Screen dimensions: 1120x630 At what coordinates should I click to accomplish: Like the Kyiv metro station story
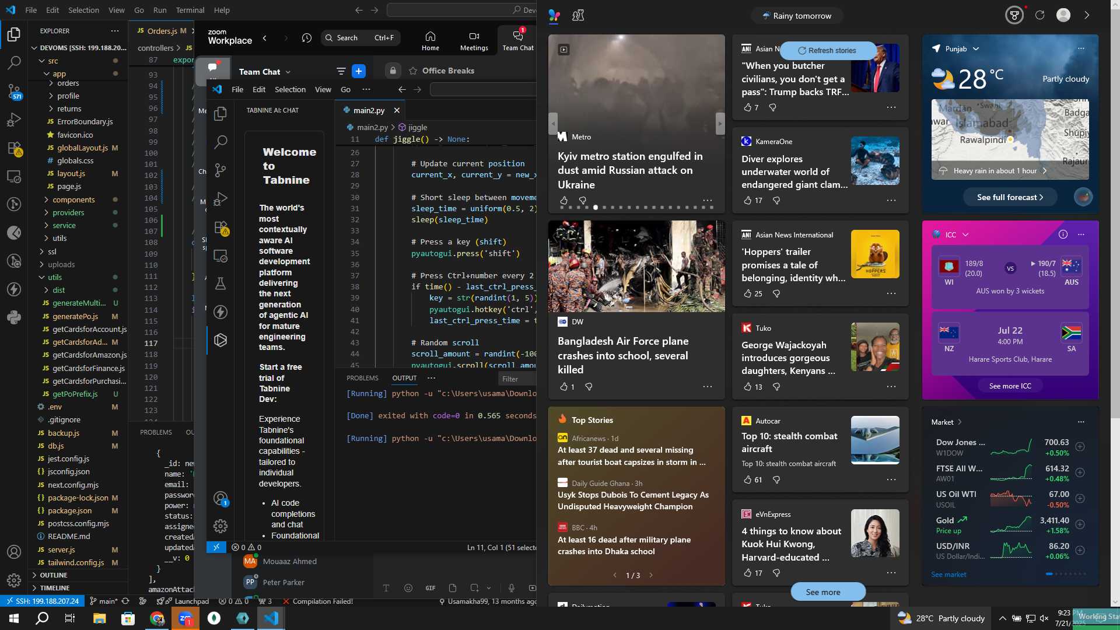tap(564, 200)
